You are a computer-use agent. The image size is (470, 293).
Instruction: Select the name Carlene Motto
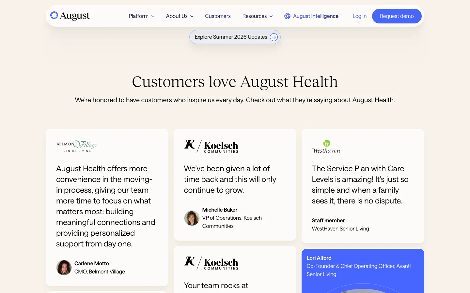tap(91, 263)
